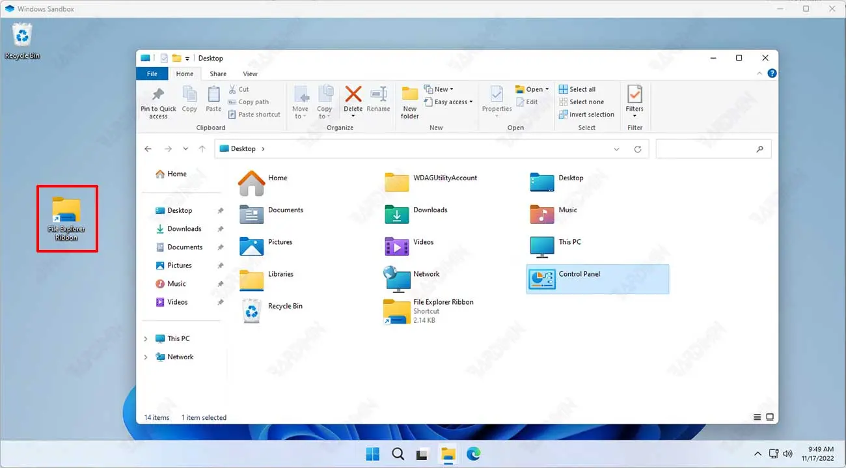The height and width of the screenshot is (468, 846).
Task: Create a New folder from ribbon
Action: tap(409, 102)
